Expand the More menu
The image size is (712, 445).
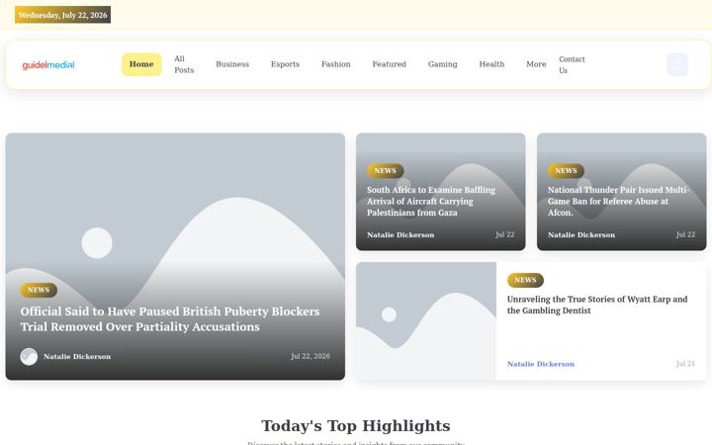pos(536,64)
